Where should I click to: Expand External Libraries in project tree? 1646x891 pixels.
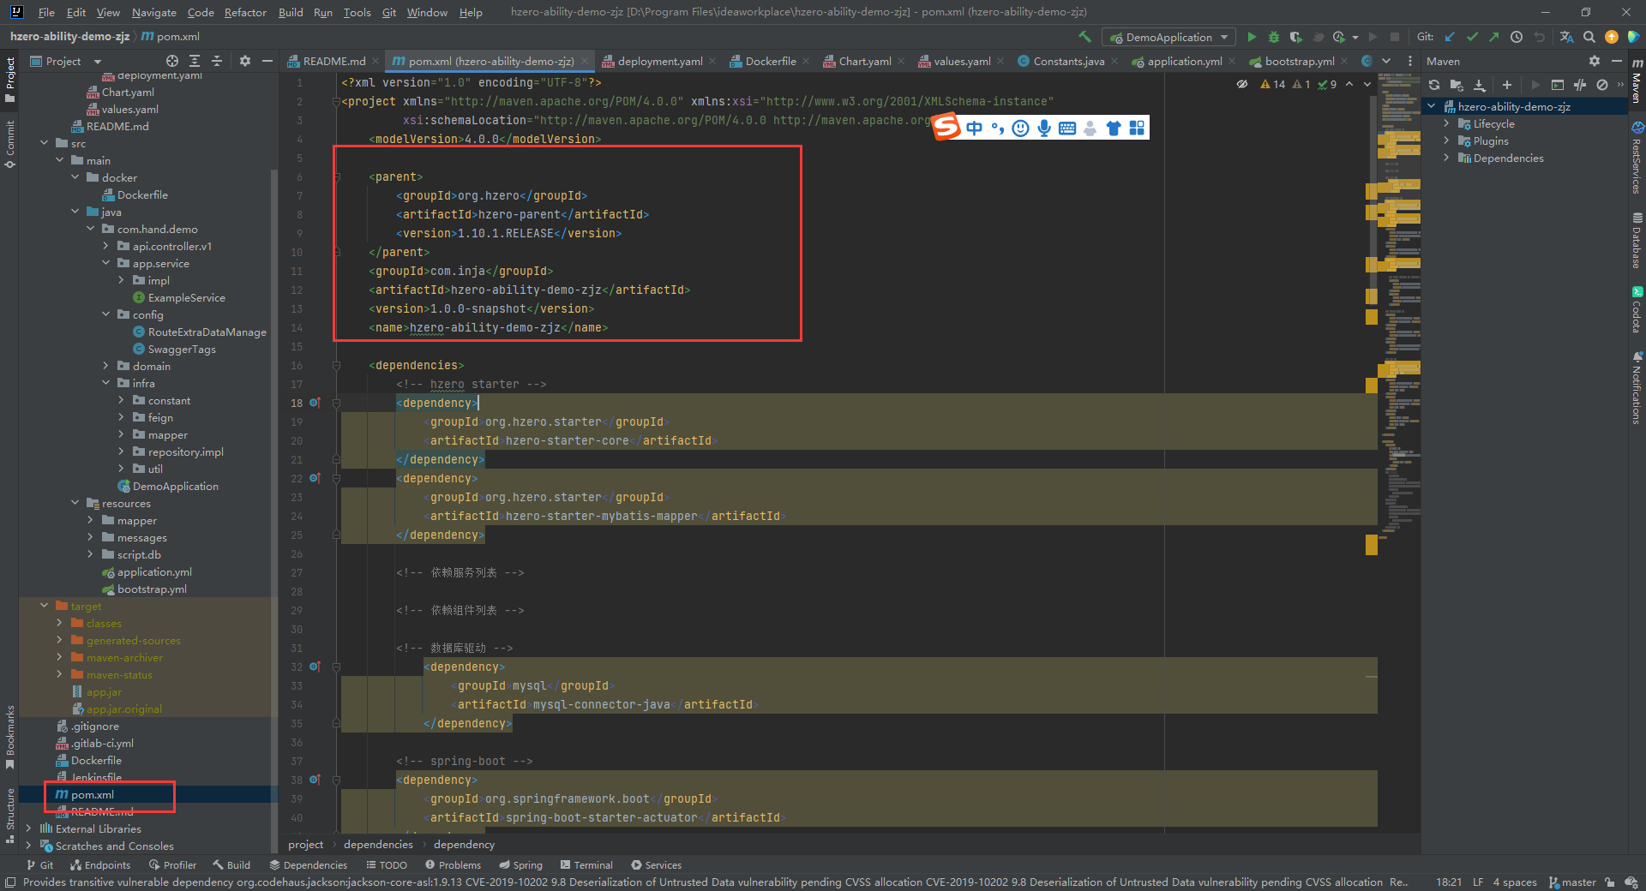pos(29,828)
